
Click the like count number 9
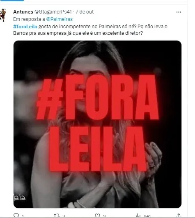[x=104, y=216]
